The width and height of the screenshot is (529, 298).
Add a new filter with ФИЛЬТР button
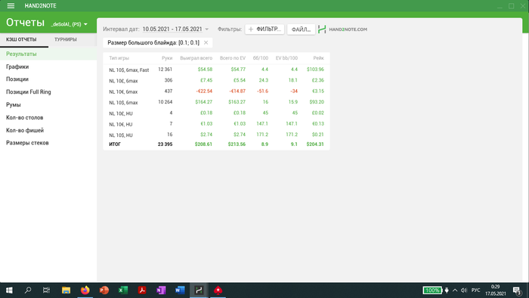264,29
